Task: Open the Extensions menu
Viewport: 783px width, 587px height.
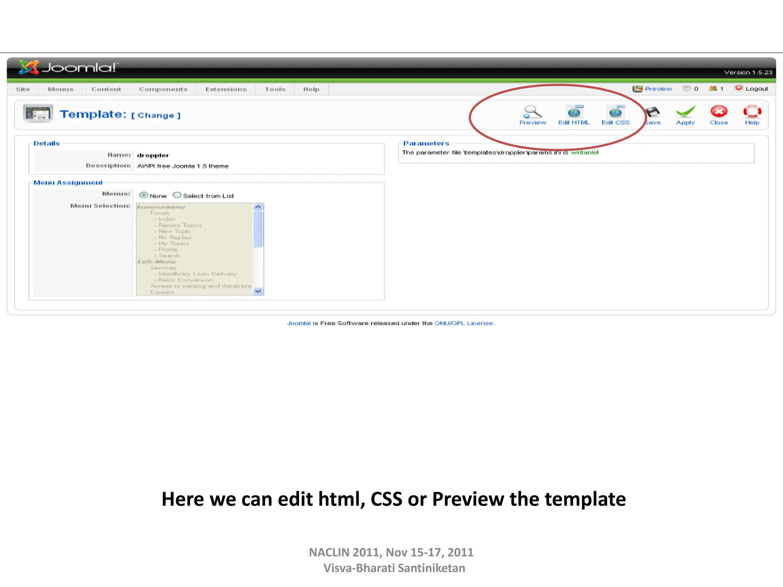Action: tap(226, 89)
